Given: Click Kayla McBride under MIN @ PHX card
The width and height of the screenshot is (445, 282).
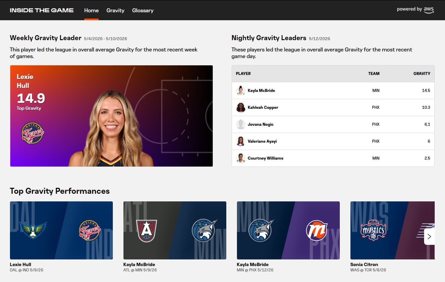Looking at the screenshot, I should click(253, 264).
